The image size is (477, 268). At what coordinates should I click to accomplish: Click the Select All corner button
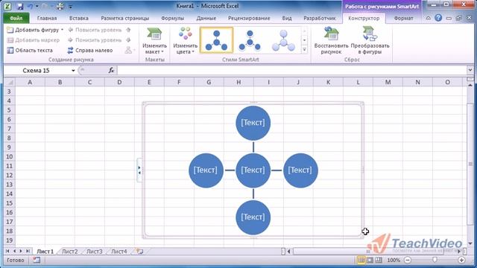point(10,82)
